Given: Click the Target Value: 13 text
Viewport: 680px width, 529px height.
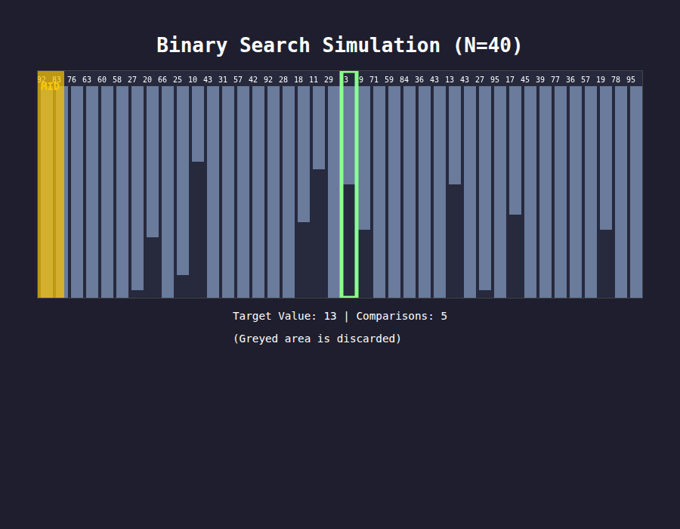Looking at the screenshot, I should coord(285,316).
